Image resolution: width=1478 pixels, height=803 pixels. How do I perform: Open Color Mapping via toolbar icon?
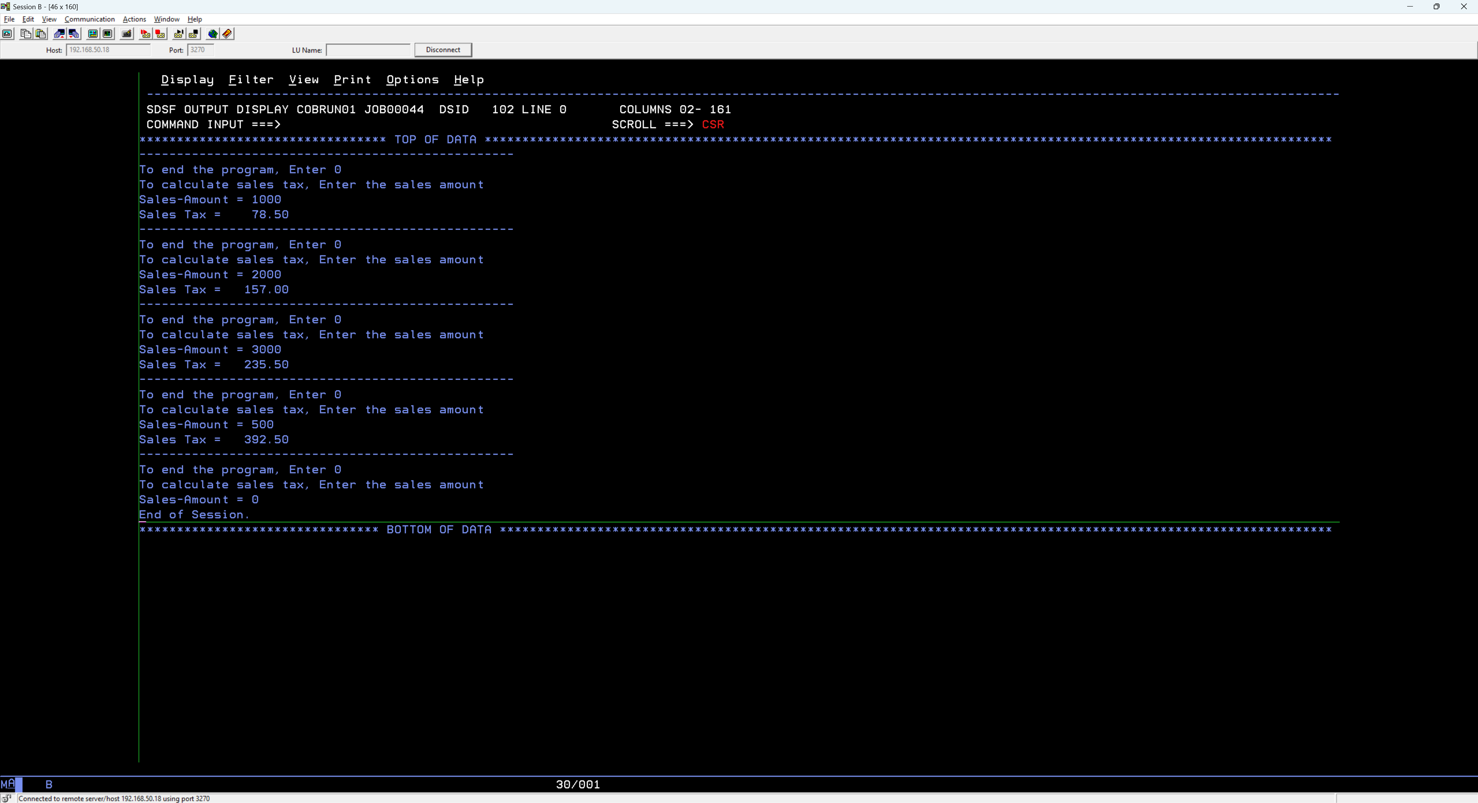(107, 34)
